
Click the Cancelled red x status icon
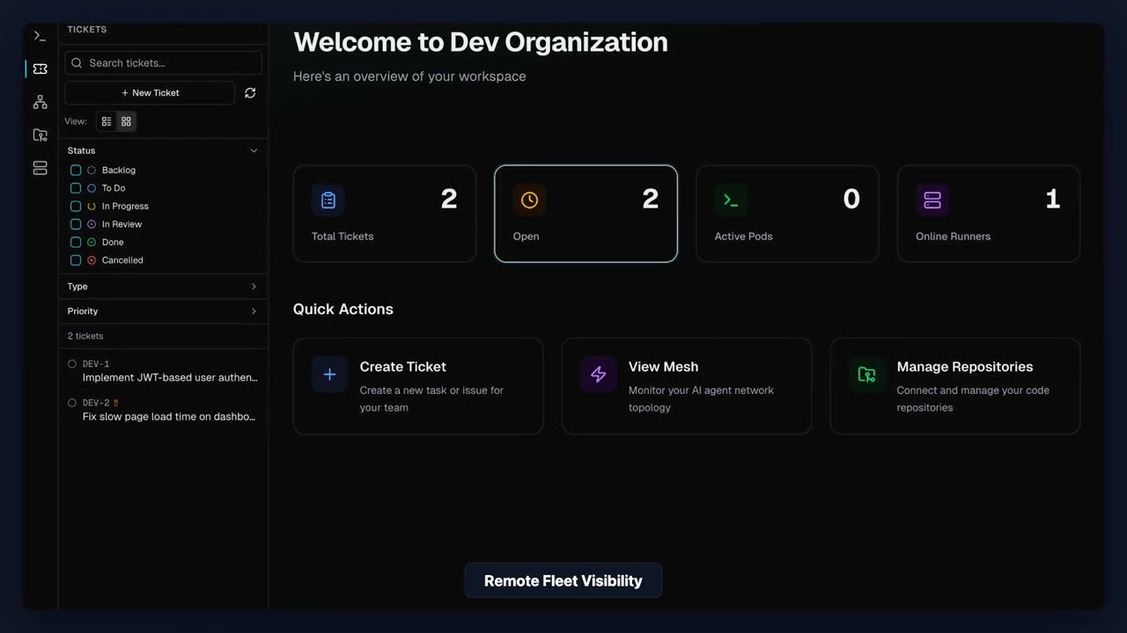pyautogui.click(x=92, y=260)
